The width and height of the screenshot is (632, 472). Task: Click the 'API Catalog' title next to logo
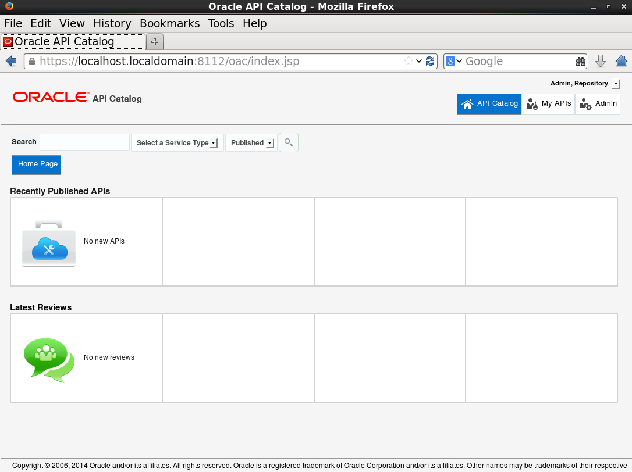[x=118, y=99]
